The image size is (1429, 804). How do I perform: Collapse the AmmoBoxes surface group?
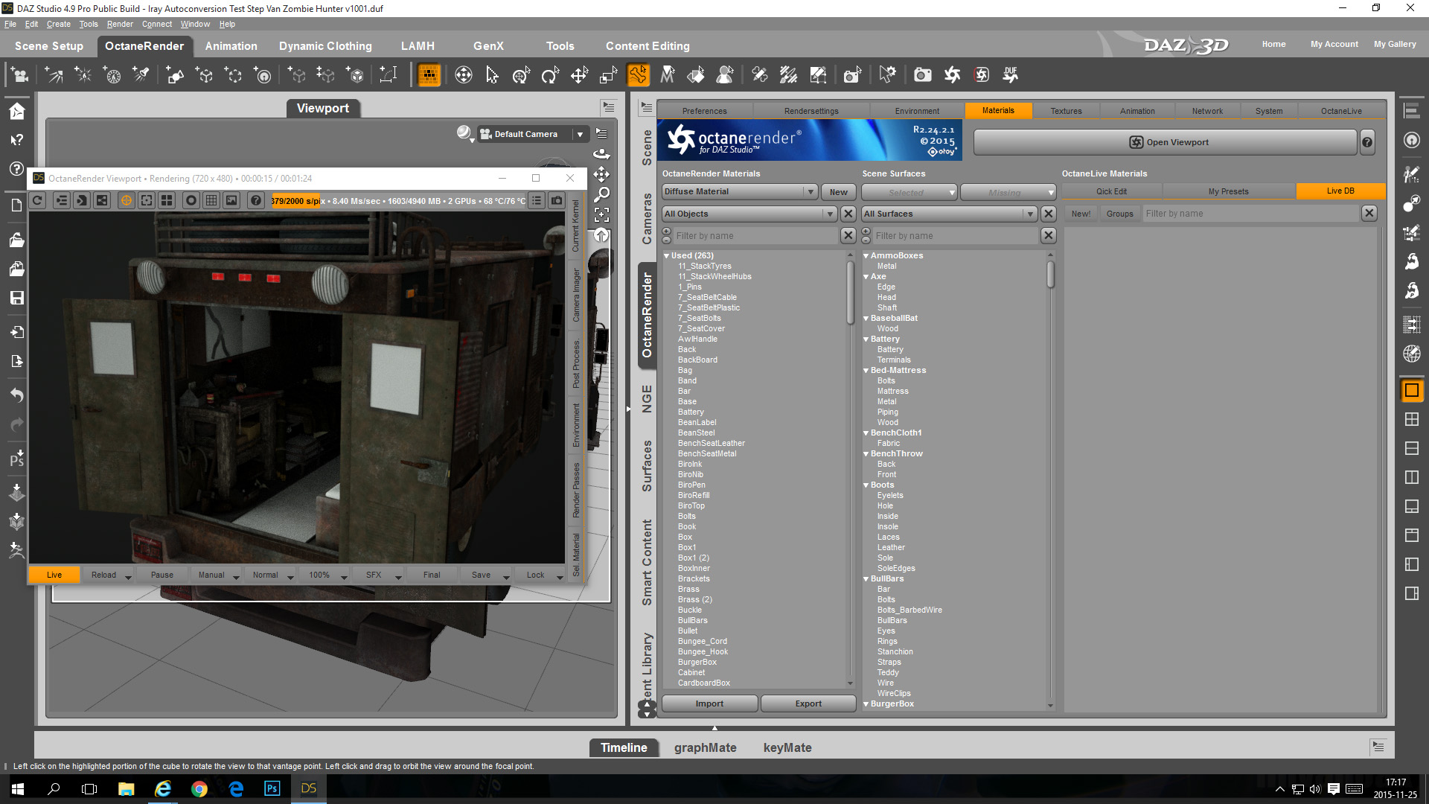(x=866, y=255)
